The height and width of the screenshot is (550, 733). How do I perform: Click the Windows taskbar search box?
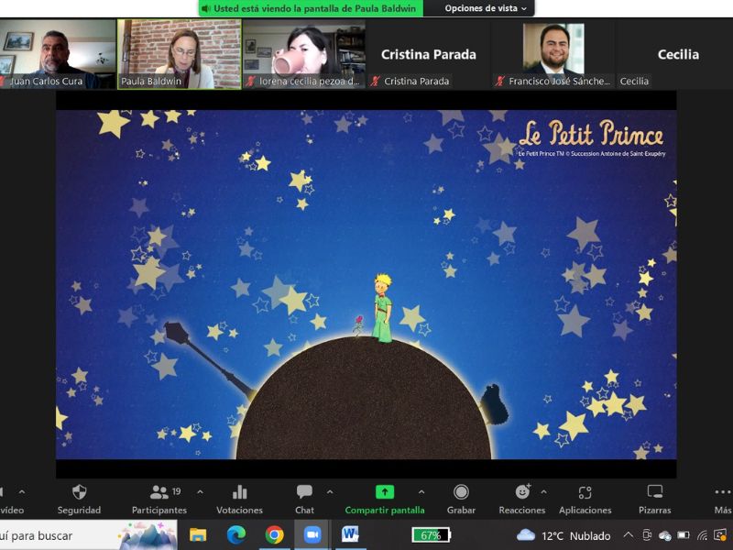(x=89, y=535)
